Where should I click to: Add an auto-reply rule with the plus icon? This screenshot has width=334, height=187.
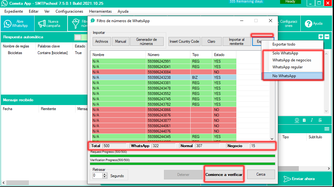click(321, 37)
